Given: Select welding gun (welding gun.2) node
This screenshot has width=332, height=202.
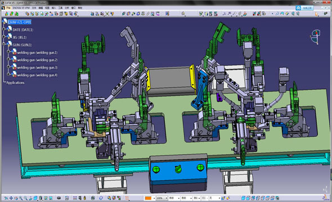Looking at the screenshot, I should point(37,60).
